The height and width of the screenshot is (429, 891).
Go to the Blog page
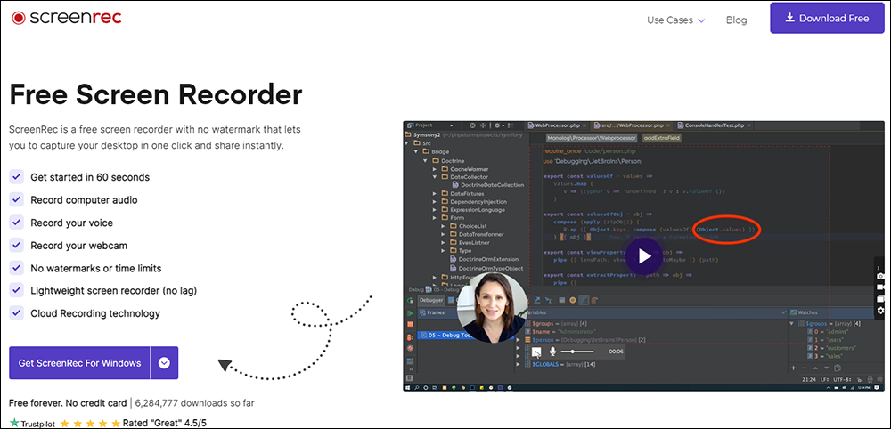click(737, 20)
